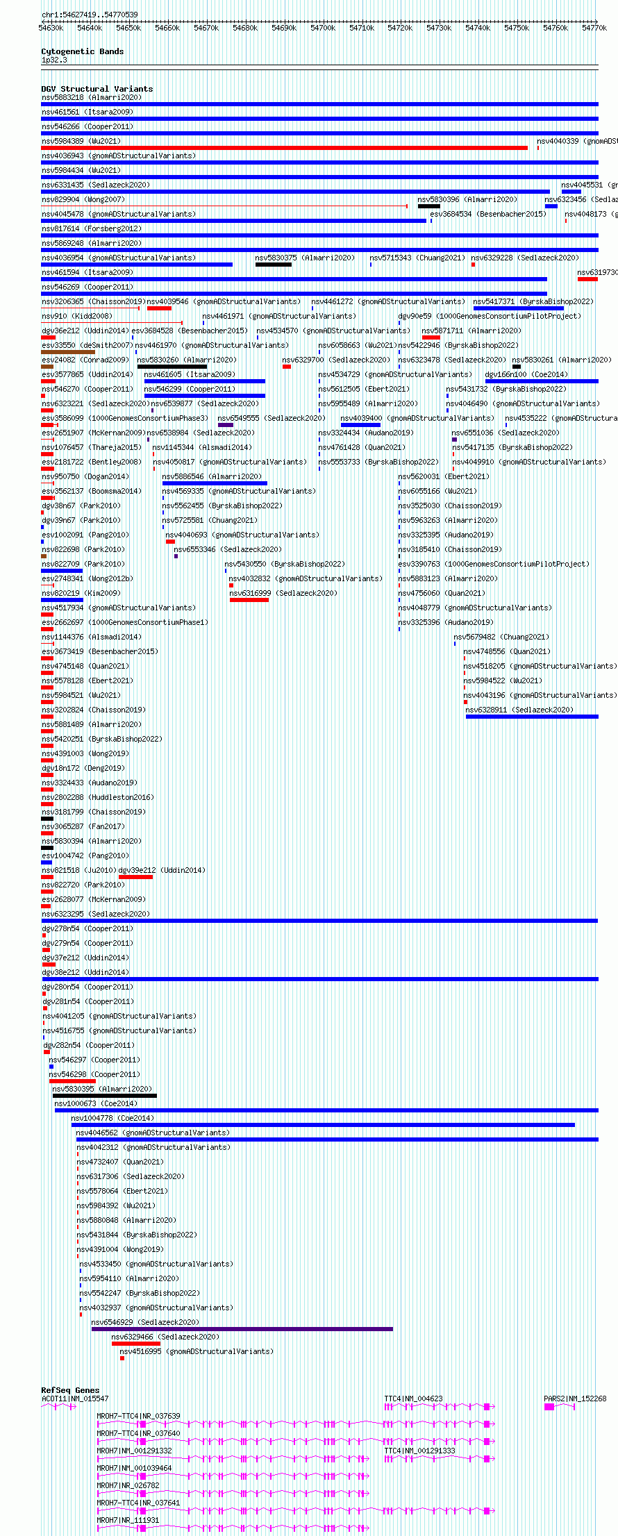Click MROH7-TTC4|NR_037639 transcript label
This screenshot has width=618, height=1536.
pos(138,1416)
